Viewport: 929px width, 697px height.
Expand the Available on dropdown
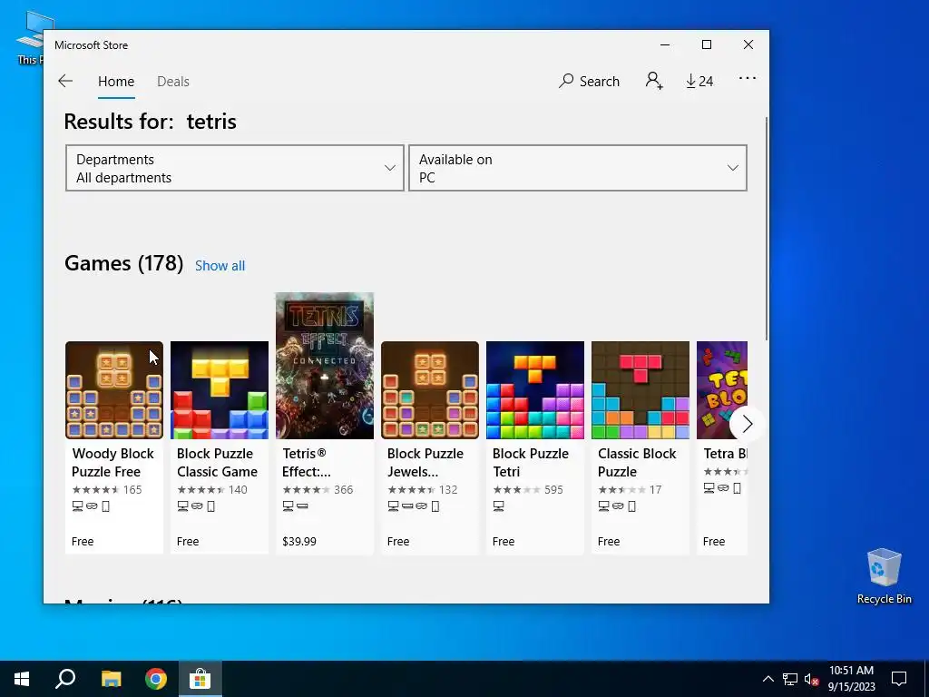pyautogui.click(x=578, y=168)
